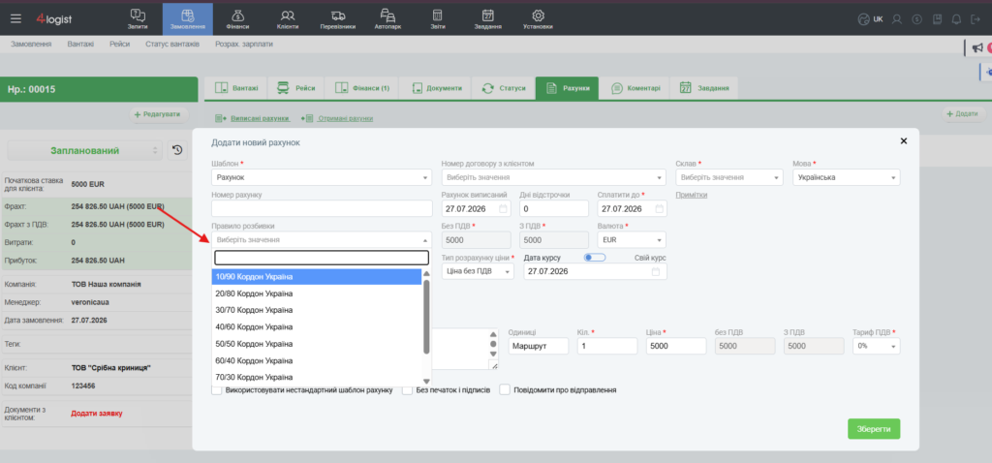Switch to the Рейси tab

coord(296,88)
